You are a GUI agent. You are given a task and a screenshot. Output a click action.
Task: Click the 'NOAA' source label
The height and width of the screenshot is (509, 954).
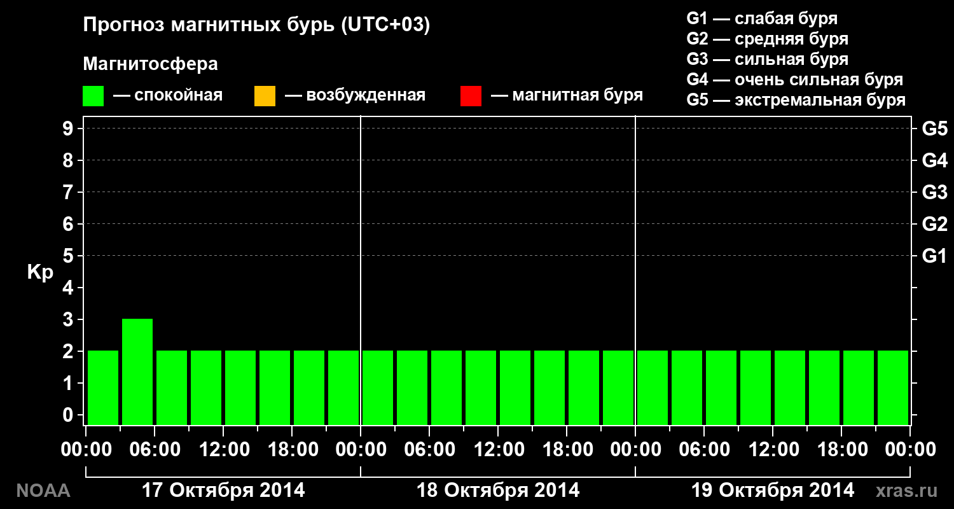[43, 491]
